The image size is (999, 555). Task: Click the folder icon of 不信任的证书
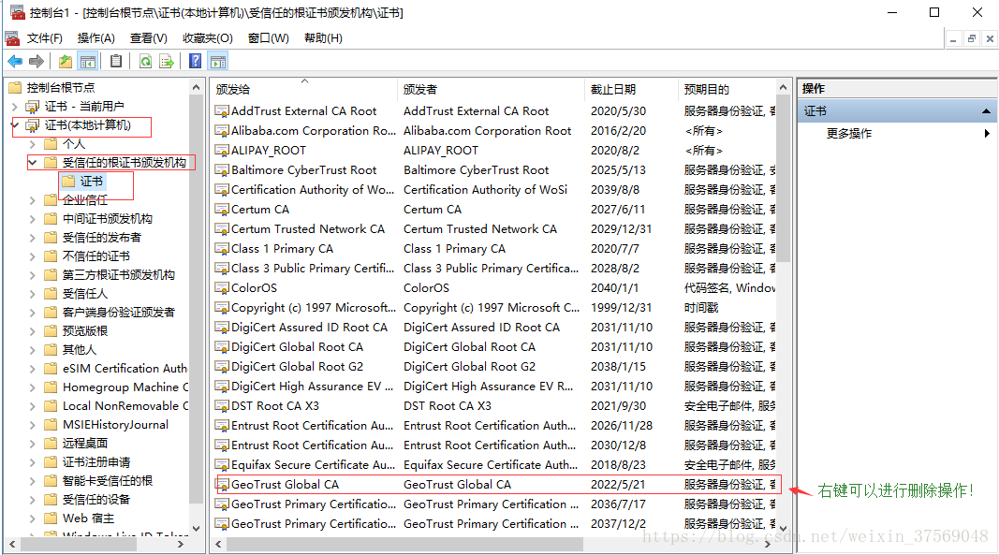(51, 256)
